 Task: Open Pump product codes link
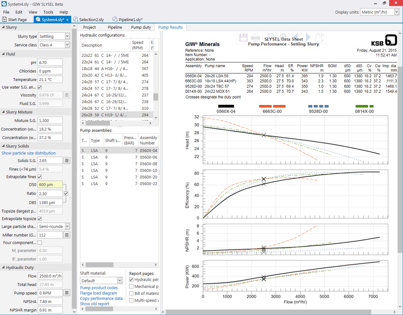pos(99,288)
